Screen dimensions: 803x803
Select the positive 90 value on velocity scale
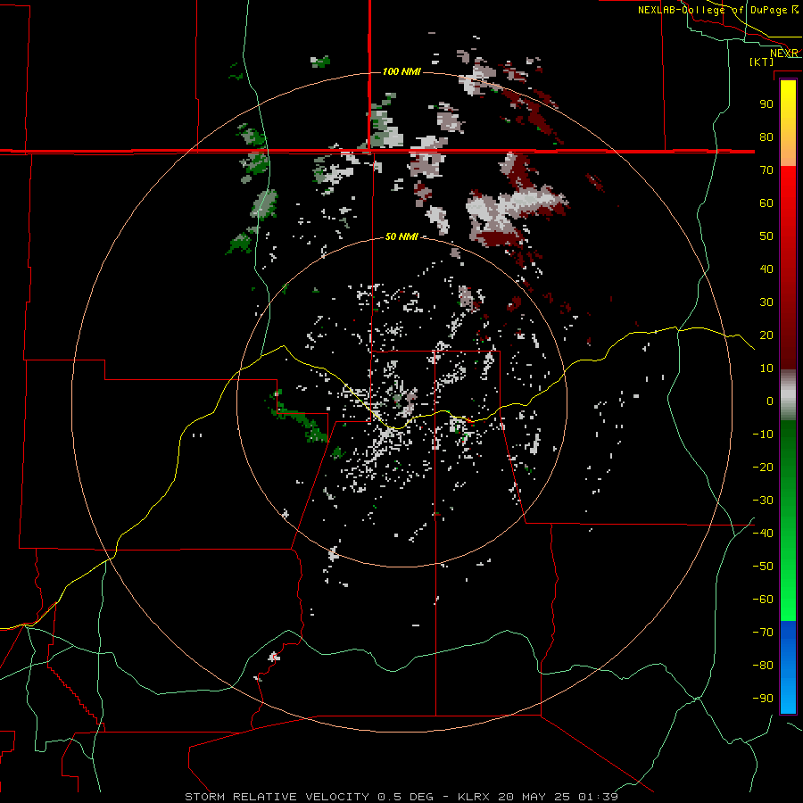click(x=766, y=104)
